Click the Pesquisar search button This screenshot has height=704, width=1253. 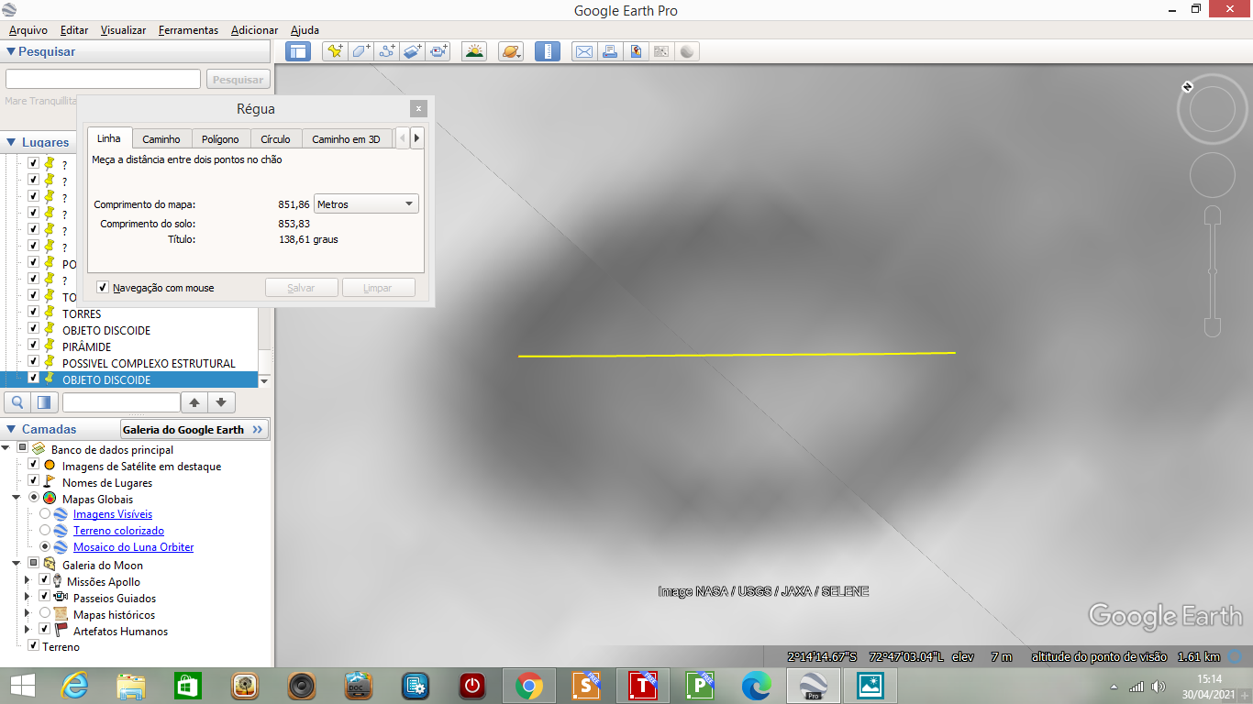(x=238, y=80)
